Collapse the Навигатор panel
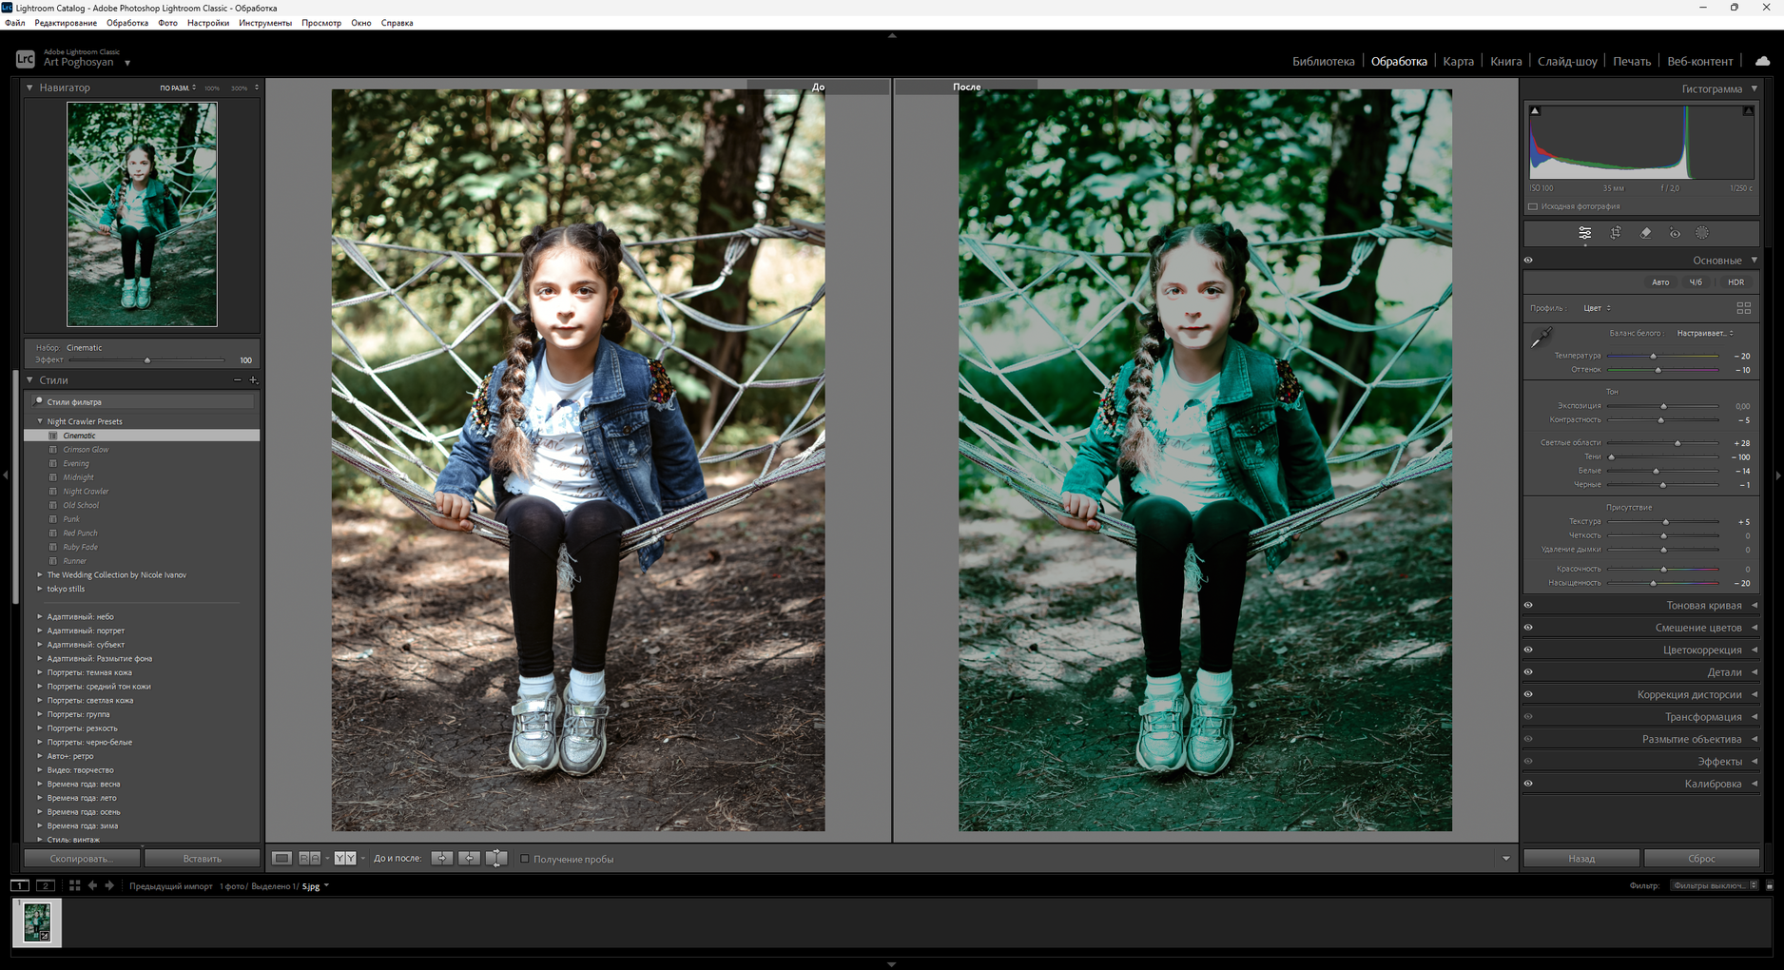 coord(29,87)
